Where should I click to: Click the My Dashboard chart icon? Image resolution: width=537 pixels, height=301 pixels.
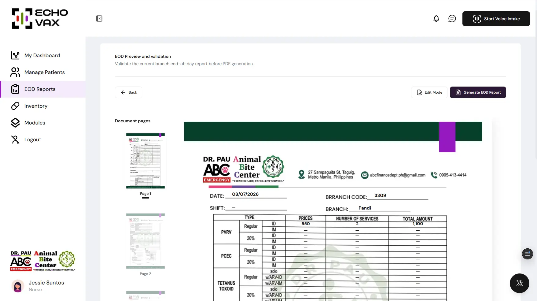(x=15, y=55)
